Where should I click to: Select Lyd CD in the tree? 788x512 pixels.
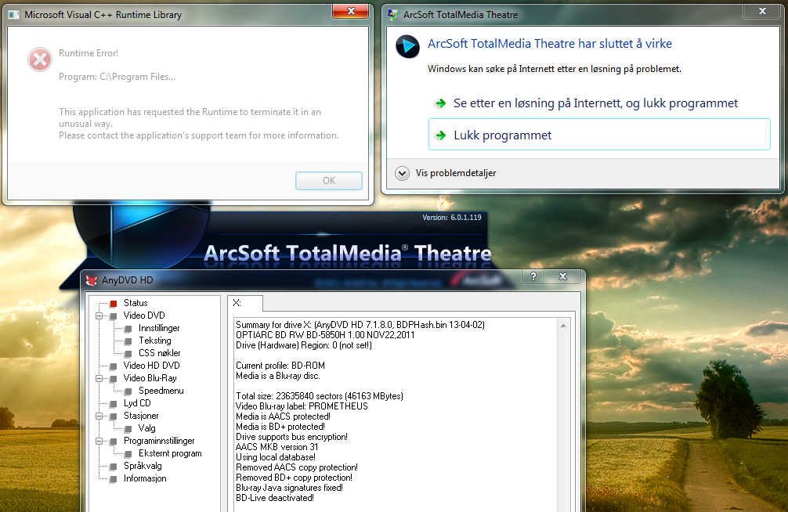tap(137, 403)
